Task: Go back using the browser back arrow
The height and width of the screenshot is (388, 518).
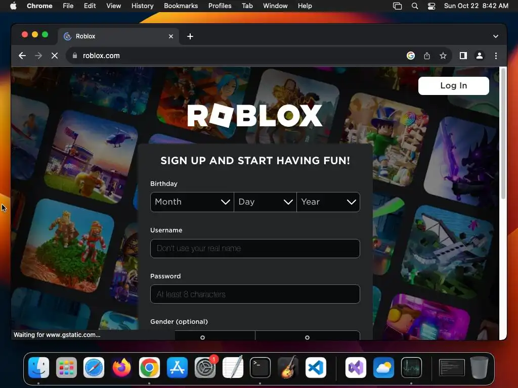Action: [x=22, y=56]
